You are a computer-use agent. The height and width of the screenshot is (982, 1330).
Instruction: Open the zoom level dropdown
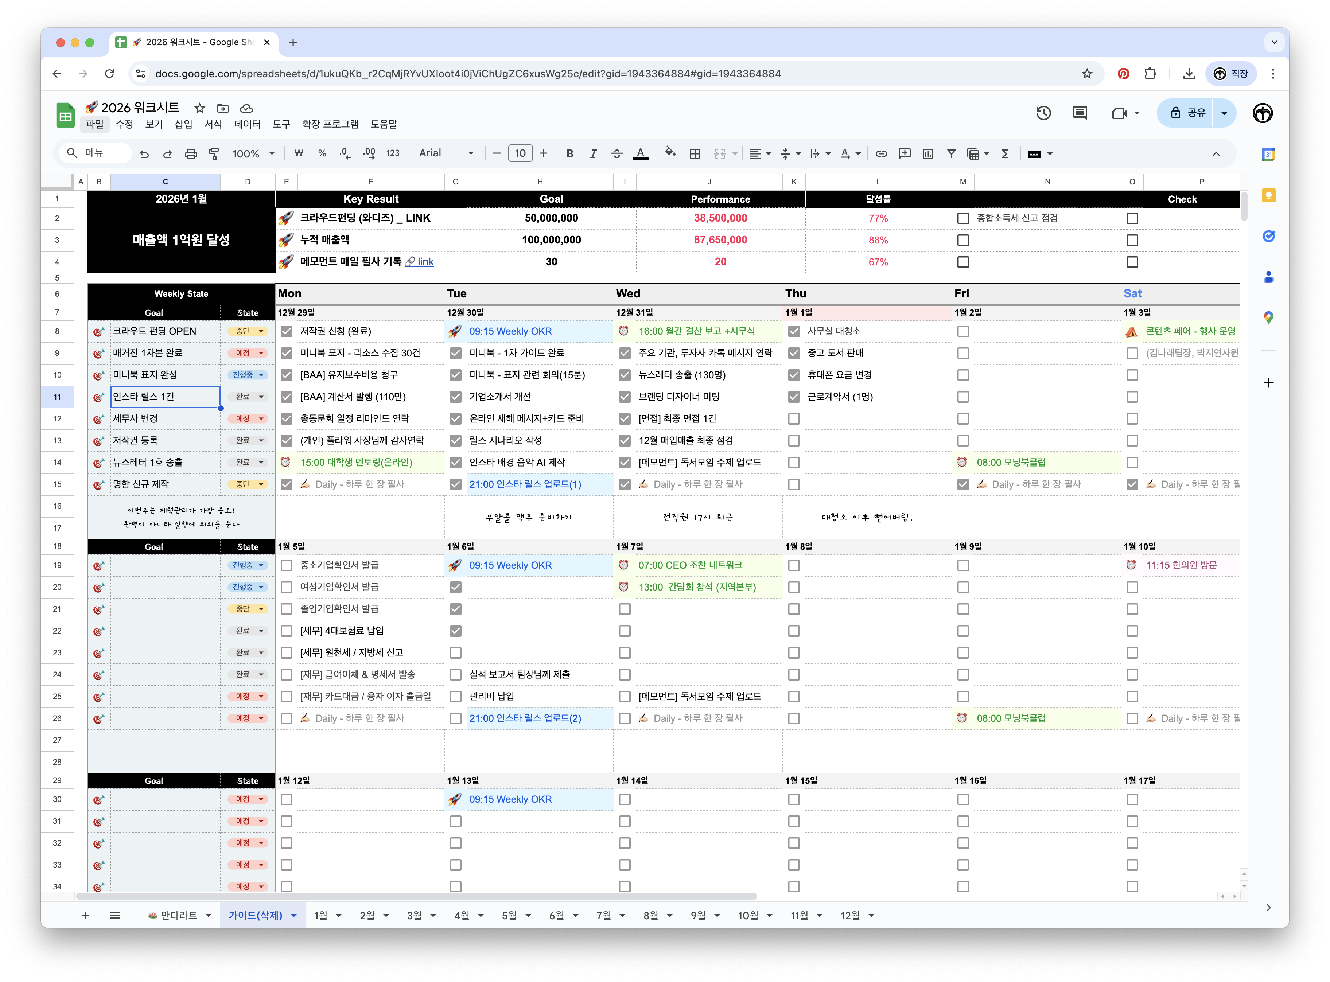click(253, 153)
